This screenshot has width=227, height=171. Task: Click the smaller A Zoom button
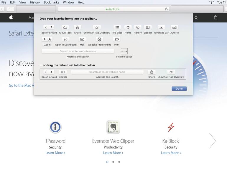(45, 39)
